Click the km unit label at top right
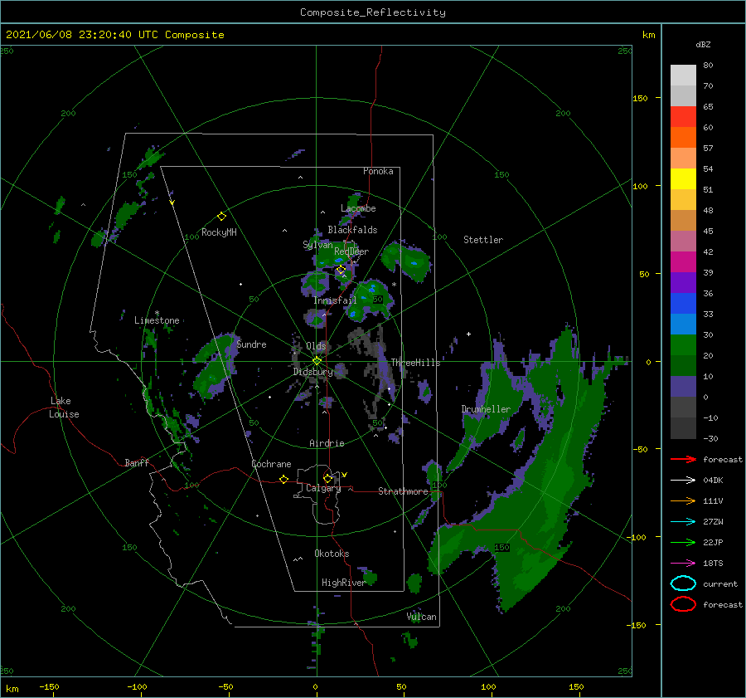The width and height of the screenshot is (746, 698). click(648, 35)
